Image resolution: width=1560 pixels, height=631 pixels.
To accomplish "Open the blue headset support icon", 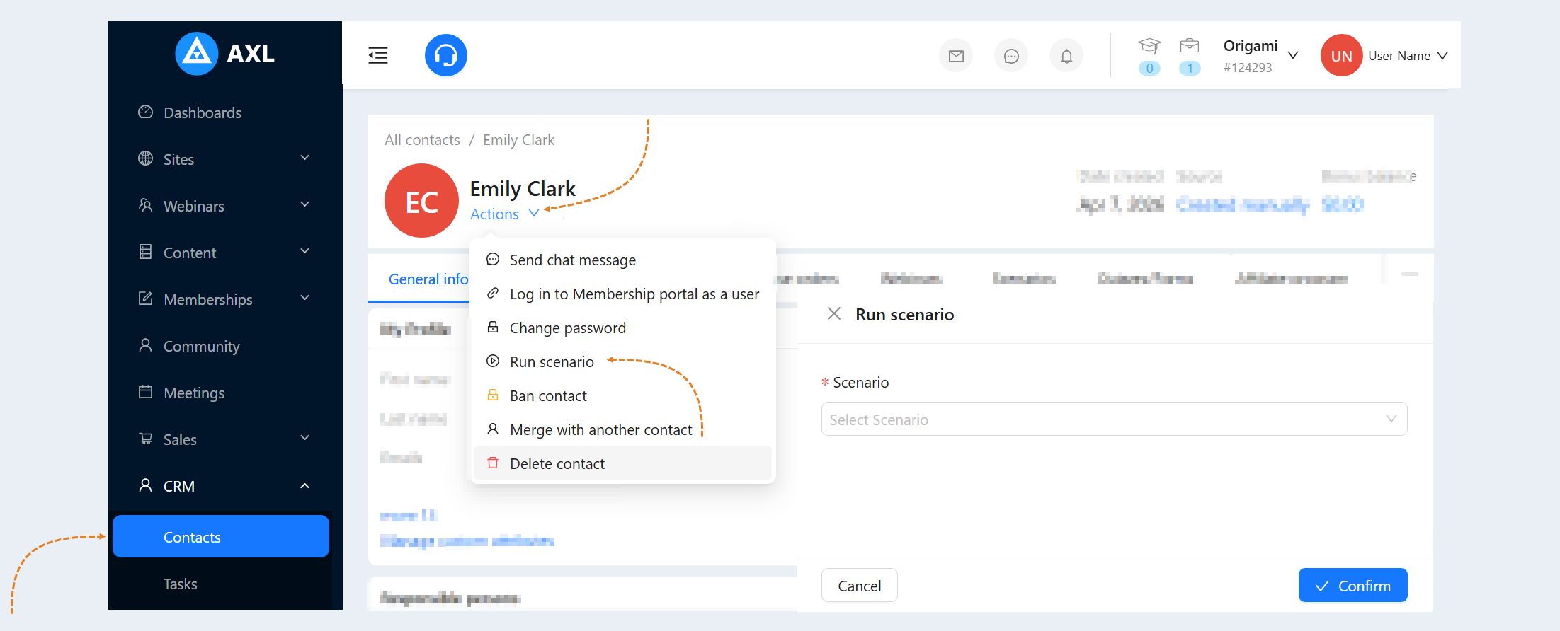I will (446, 55).
